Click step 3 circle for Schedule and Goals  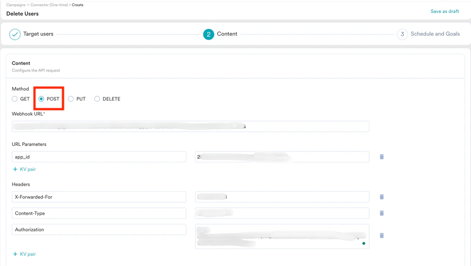click(402, 34)
